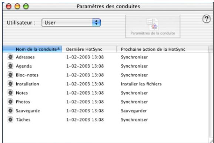This screenshot has height=143, width=214.
Task: Click the Paramètres de la conduite toolbar button
Action: click(153, 26)
